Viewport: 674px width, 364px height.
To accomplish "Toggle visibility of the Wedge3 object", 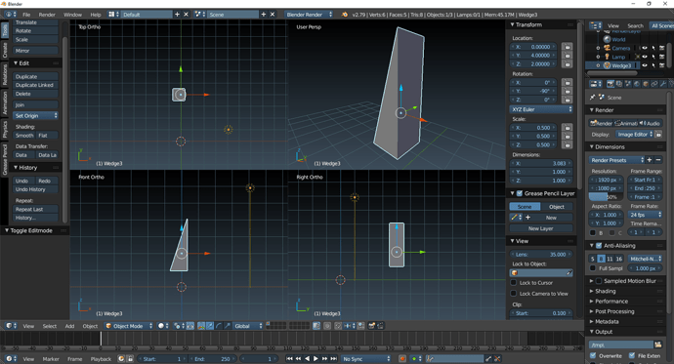I will tap(645, 65).
